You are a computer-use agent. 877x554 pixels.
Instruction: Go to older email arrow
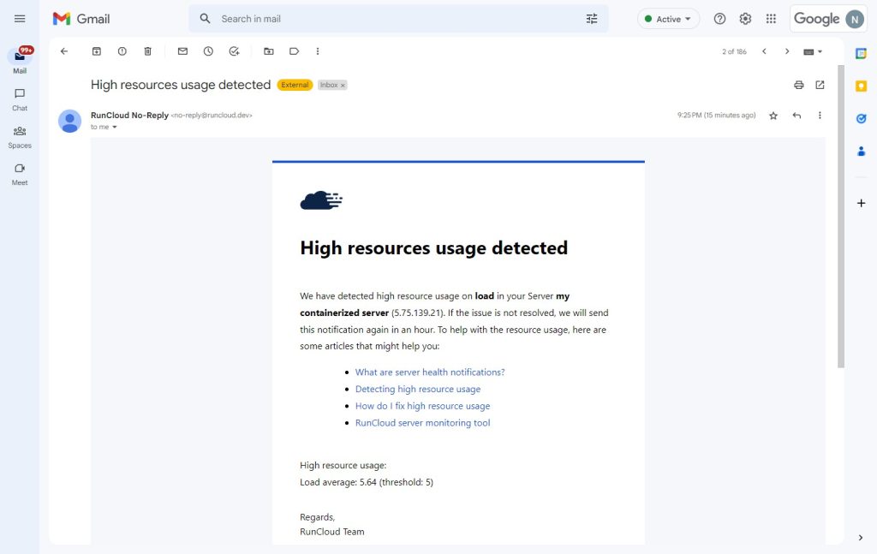pyautogui.click(x=787, y=51)
